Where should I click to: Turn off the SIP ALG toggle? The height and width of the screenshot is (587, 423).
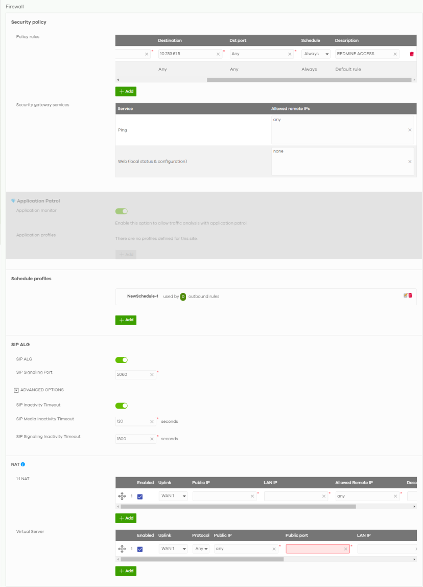point(122,360)
